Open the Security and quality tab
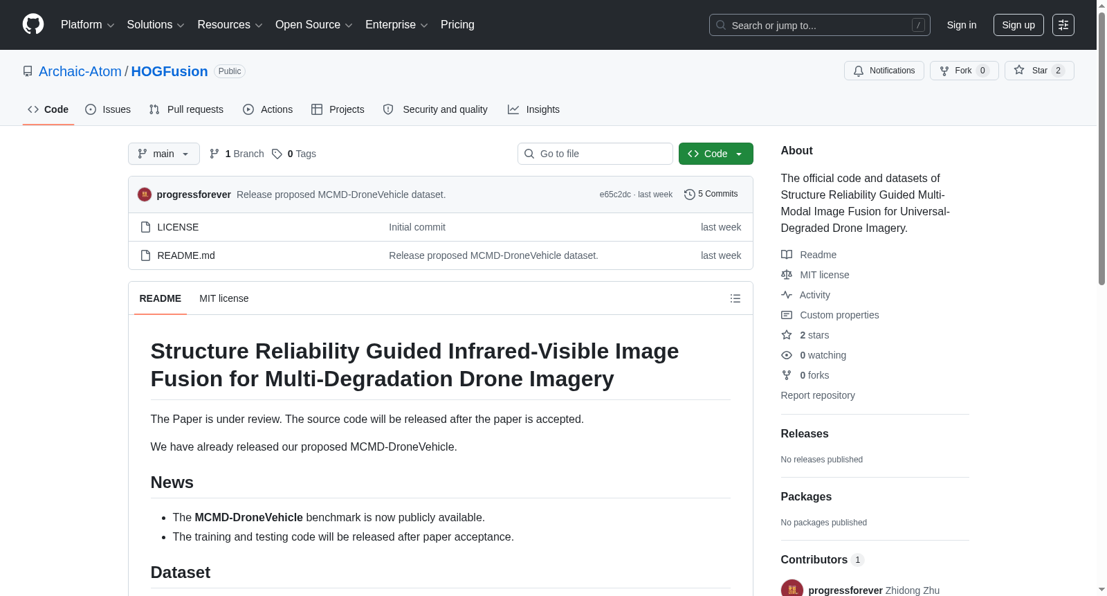Image resolution: width=1107 pixels, height=596 pixels. pos(435,109)
